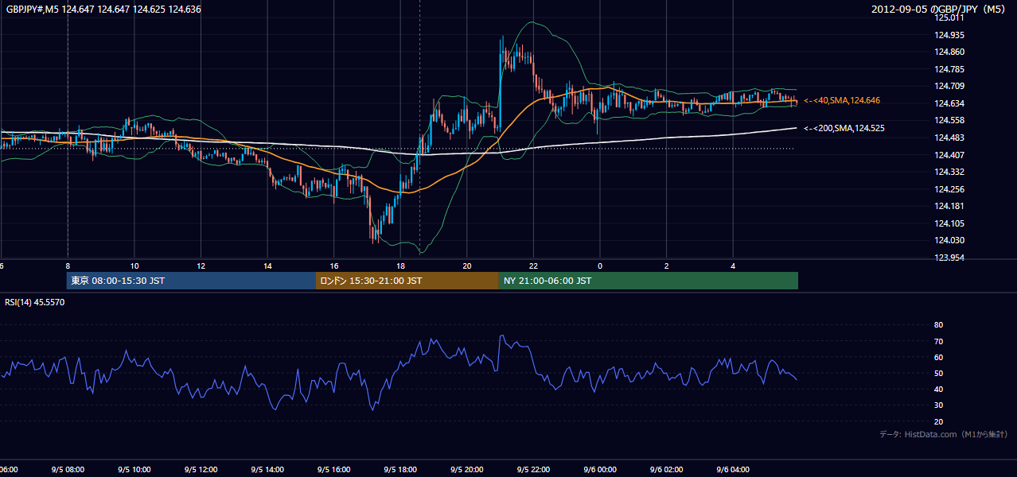
Task: Click the 40 SMA 124.646 label
Action: [843, 100]
